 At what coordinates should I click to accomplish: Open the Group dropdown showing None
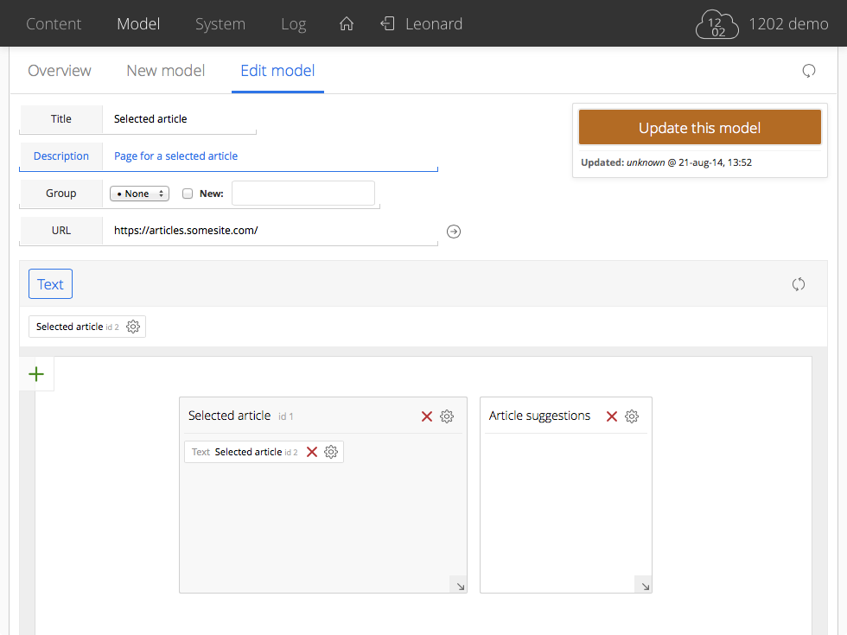(139, 194)
